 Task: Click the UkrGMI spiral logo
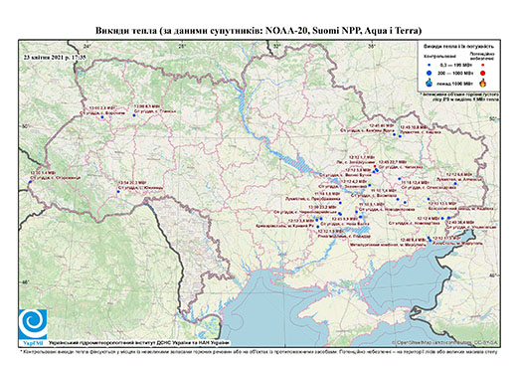[x=33, y=324]
